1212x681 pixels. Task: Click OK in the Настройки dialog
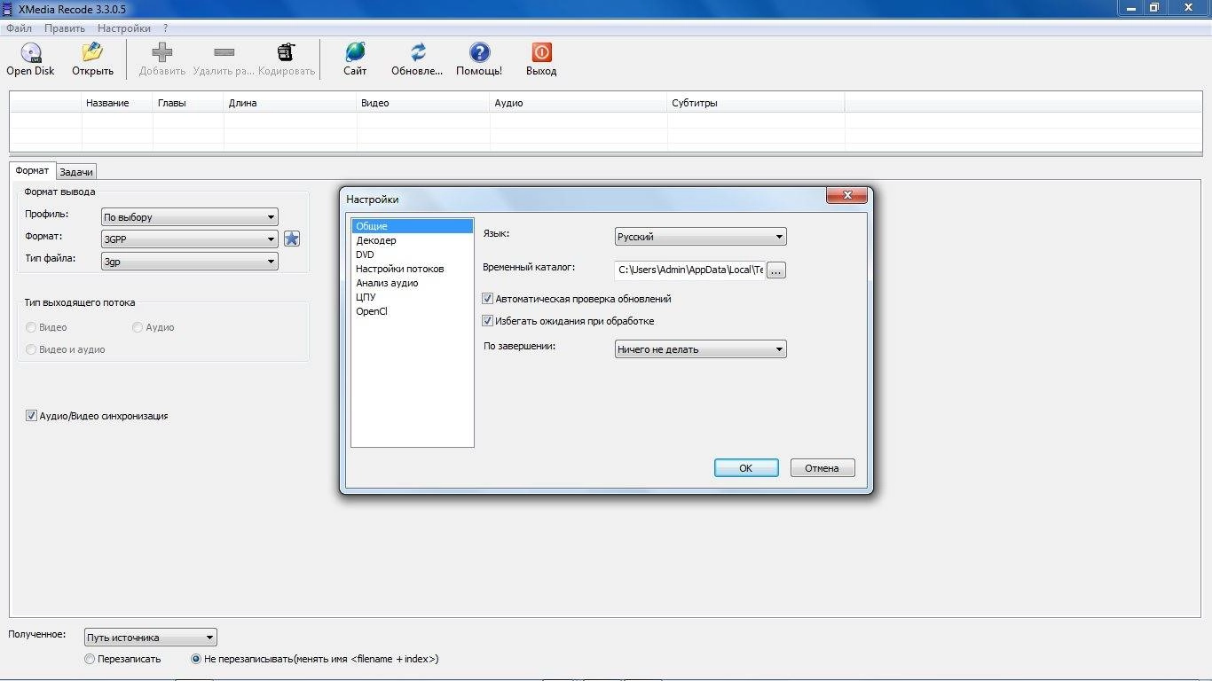click(746, 468)
